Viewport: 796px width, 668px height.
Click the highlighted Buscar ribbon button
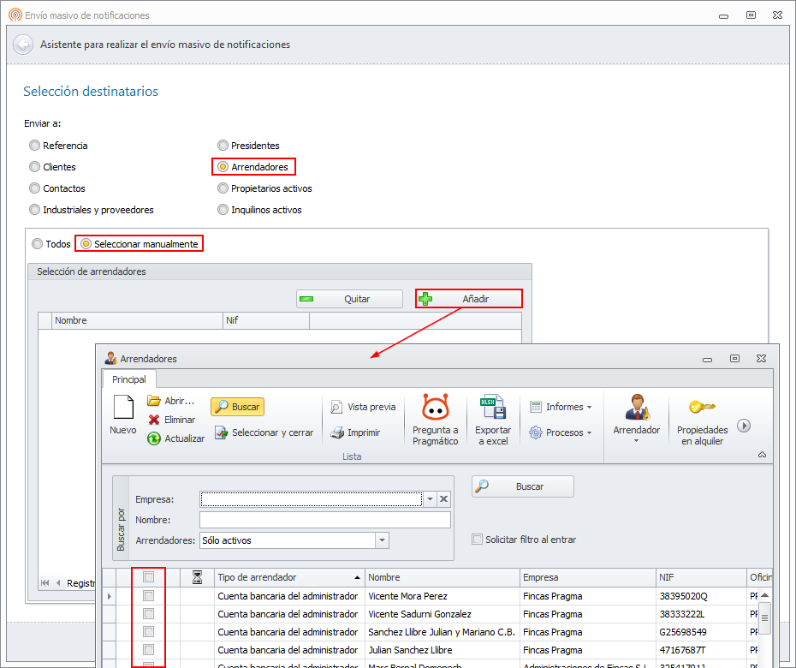pyautogui.click(x=238, y=407)
